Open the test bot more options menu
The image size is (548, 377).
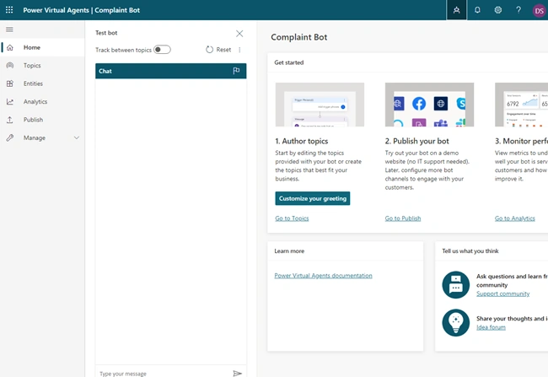[239, 50]
